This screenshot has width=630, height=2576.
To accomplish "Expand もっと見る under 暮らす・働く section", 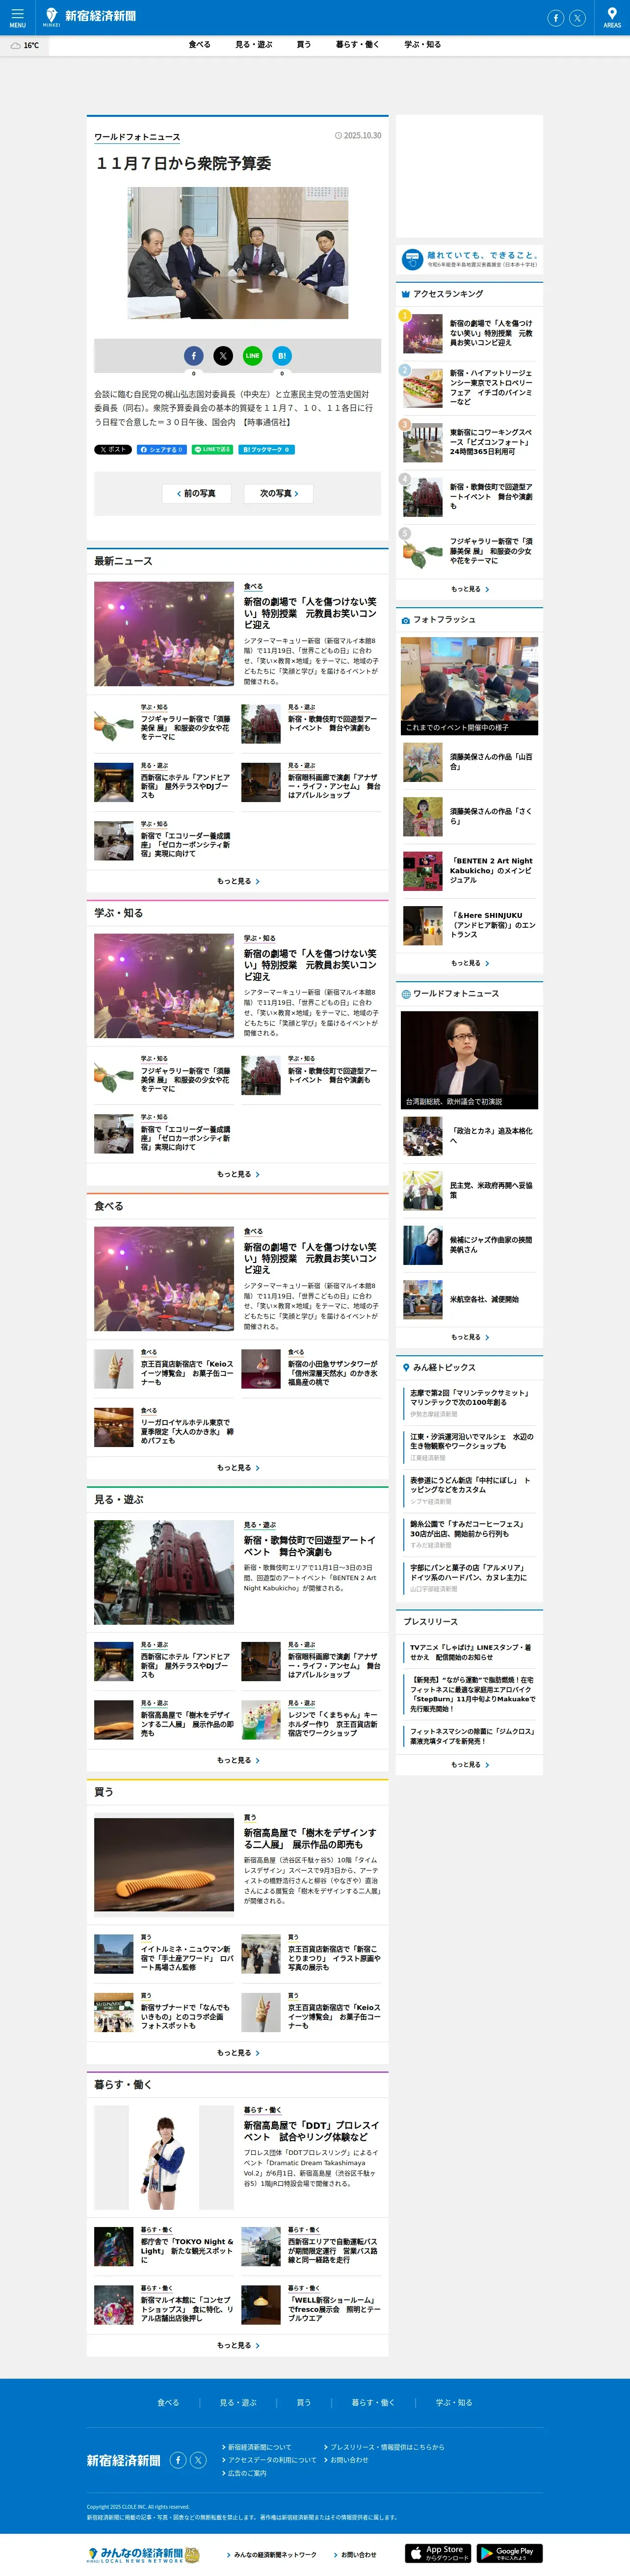I will [x=238, y=2345].
